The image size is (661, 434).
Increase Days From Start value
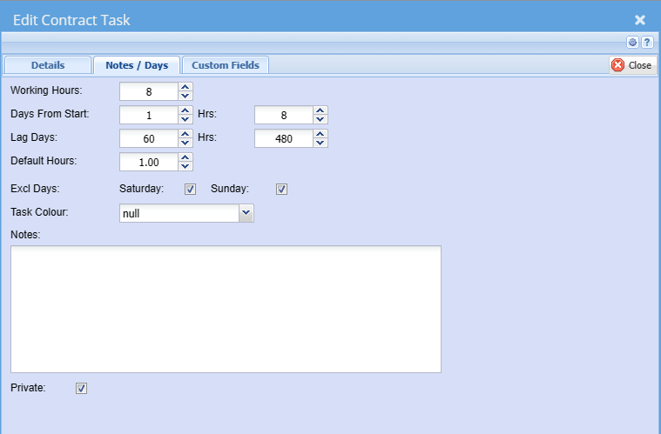pyautogui.click(x=185, y=110)
